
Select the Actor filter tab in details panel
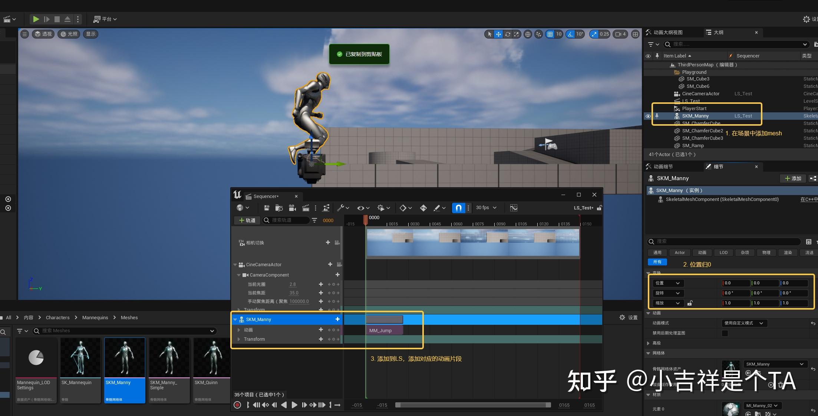point(680,252)
